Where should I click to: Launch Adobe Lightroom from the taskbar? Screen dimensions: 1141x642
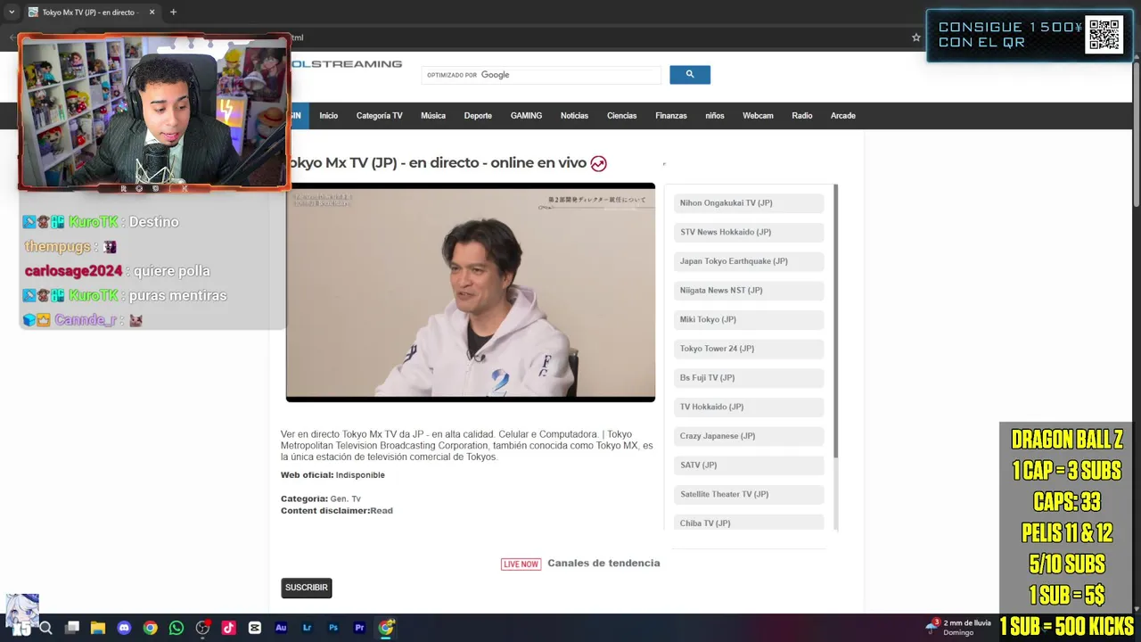307,628
